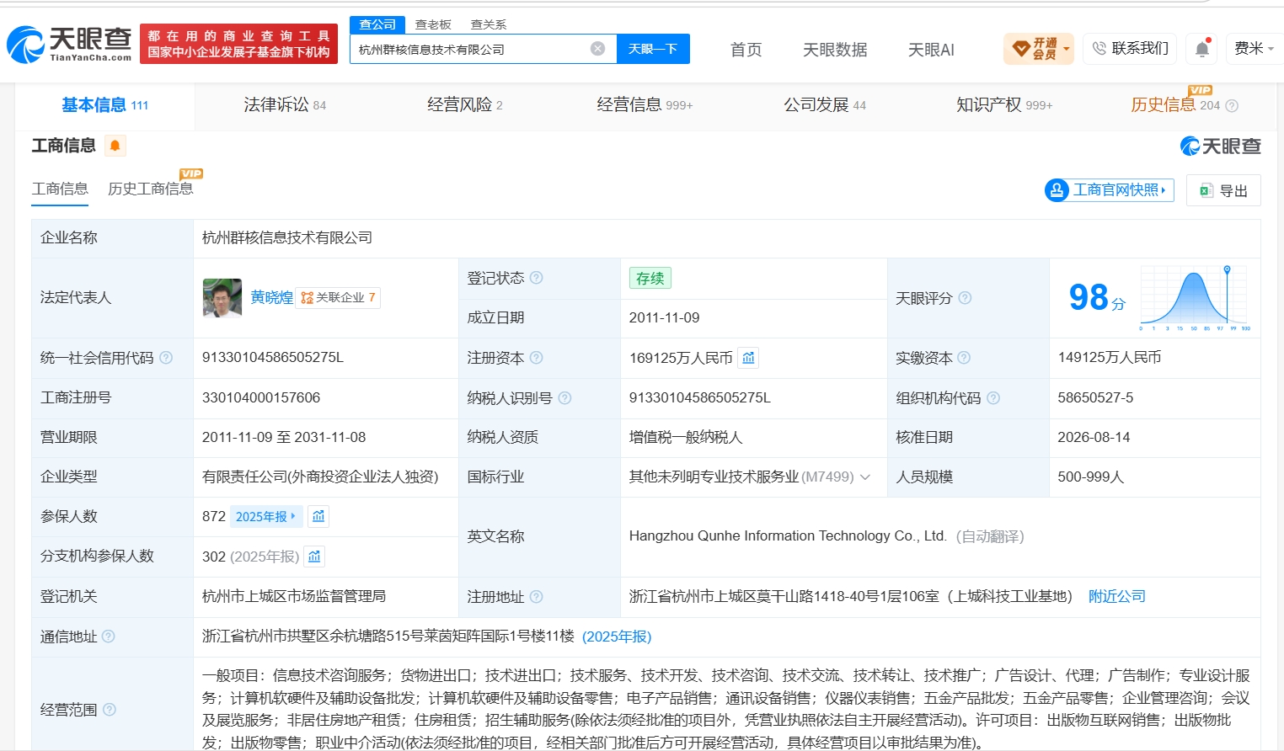The image size is (1284, 751).
Task: Click the red promotional banner in header
Action: (x=238, y=44)
